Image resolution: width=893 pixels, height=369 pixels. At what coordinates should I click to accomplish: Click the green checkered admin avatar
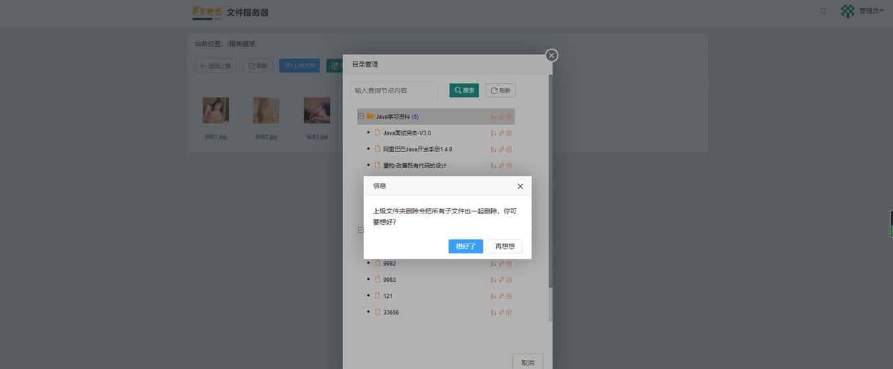(848, 11)
